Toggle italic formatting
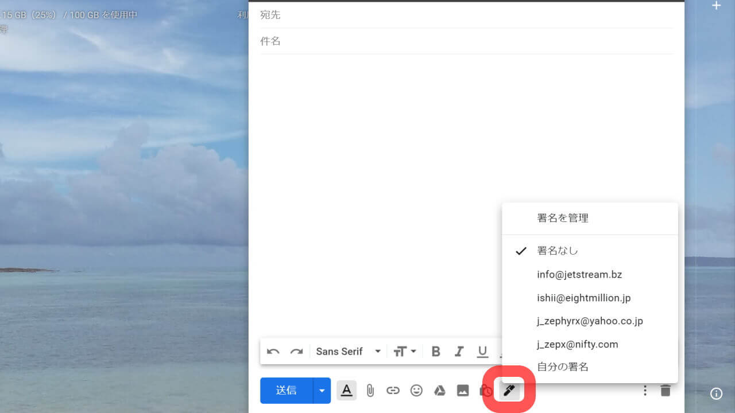The width and height of the screenshot is (735, 413). [x=459, y=352]
